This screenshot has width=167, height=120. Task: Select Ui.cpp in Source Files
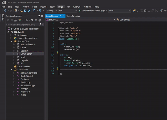click(x=23, y=95)
